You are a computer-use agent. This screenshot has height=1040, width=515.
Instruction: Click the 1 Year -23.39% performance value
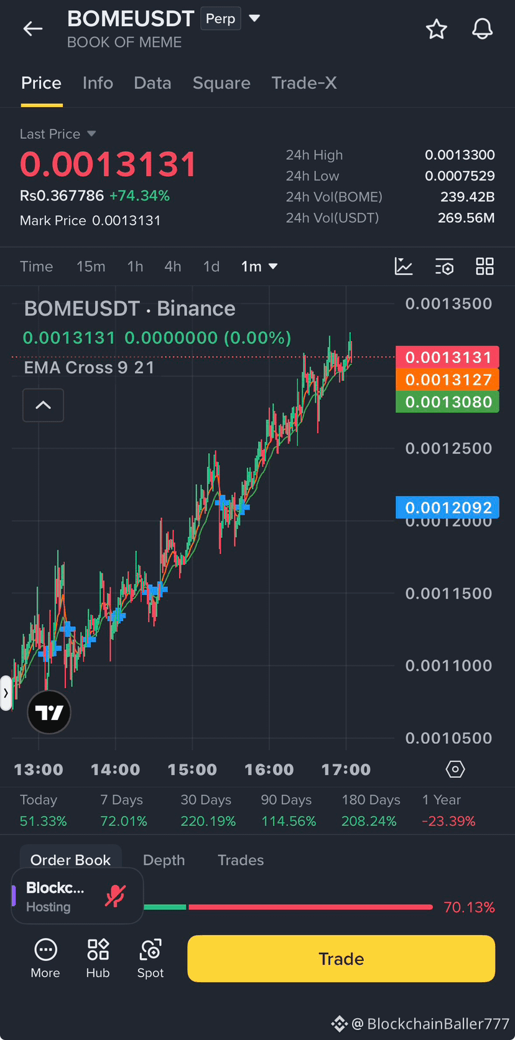[x=448, y=821]
